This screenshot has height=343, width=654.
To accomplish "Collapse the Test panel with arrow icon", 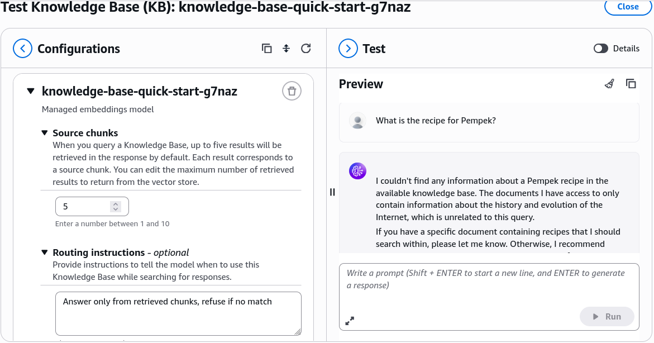I will 349,49.
